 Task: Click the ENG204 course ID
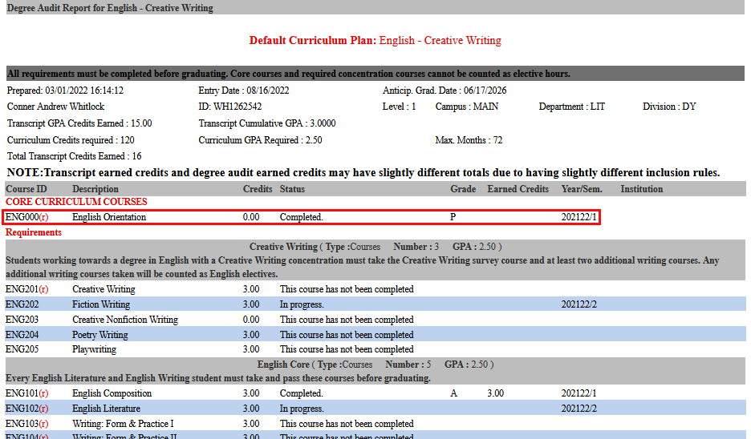22,335
